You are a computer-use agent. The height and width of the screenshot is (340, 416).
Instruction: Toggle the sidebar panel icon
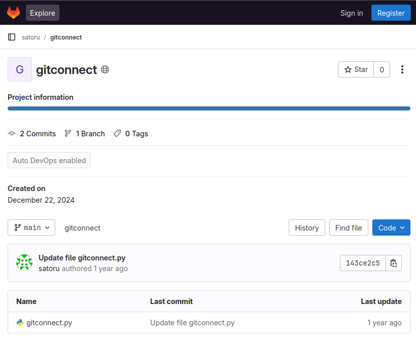coord(12,37)
